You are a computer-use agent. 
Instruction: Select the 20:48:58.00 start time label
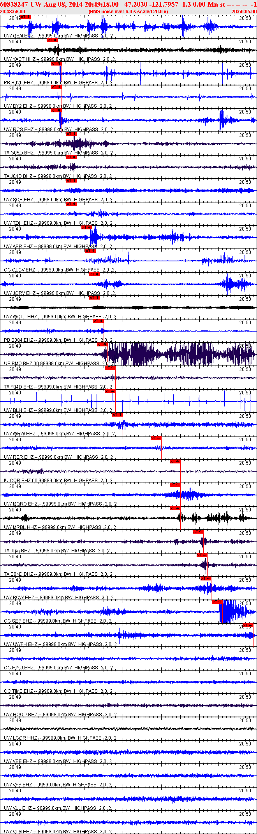[13, 12]
